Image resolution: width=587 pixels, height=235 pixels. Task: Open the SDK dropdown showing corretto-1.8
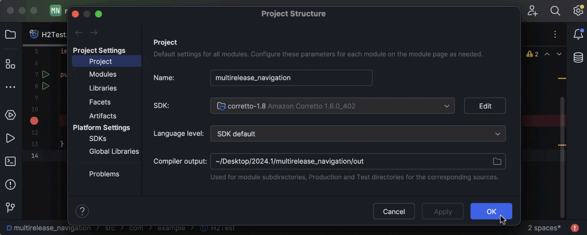point(332,105)
